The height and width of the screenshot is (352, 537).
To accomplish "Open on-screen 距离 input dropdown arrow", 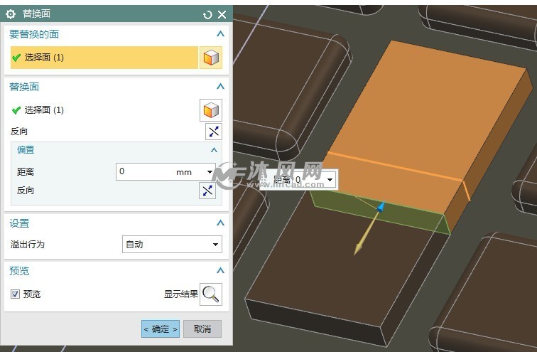I will coord(330,180).
